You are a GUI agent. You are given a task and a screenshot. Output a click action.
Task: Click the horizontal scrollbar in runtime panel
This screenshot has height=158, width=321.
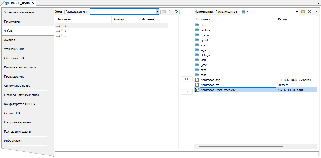click(241, 146)
